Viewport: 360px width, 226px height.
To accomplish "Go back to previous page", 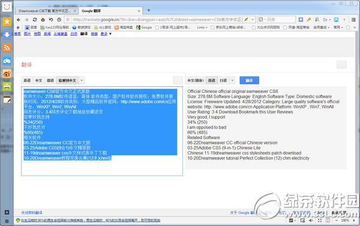I will [19, 20].
